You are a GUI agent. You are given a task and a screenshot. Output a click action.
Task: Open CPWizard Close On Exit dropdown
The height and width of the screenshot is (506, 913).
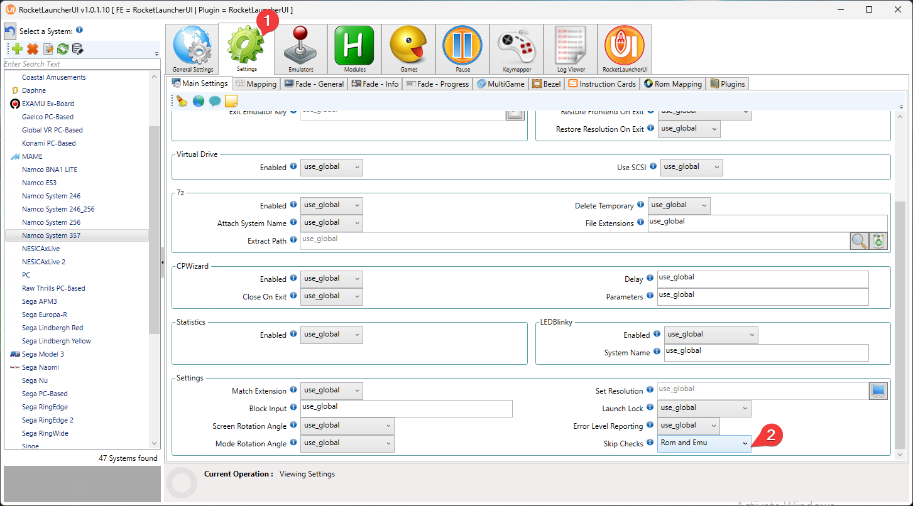332,296
